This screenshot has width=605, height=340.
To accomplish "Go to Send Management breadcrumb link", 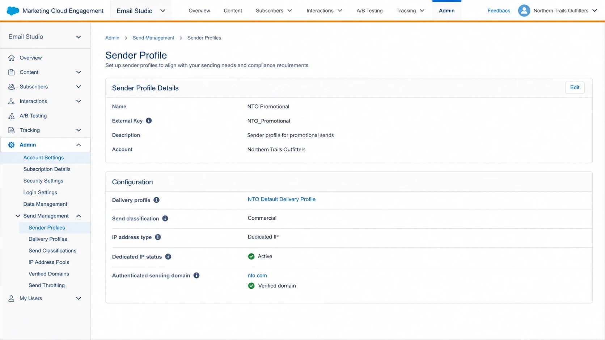I will [153, 38].
